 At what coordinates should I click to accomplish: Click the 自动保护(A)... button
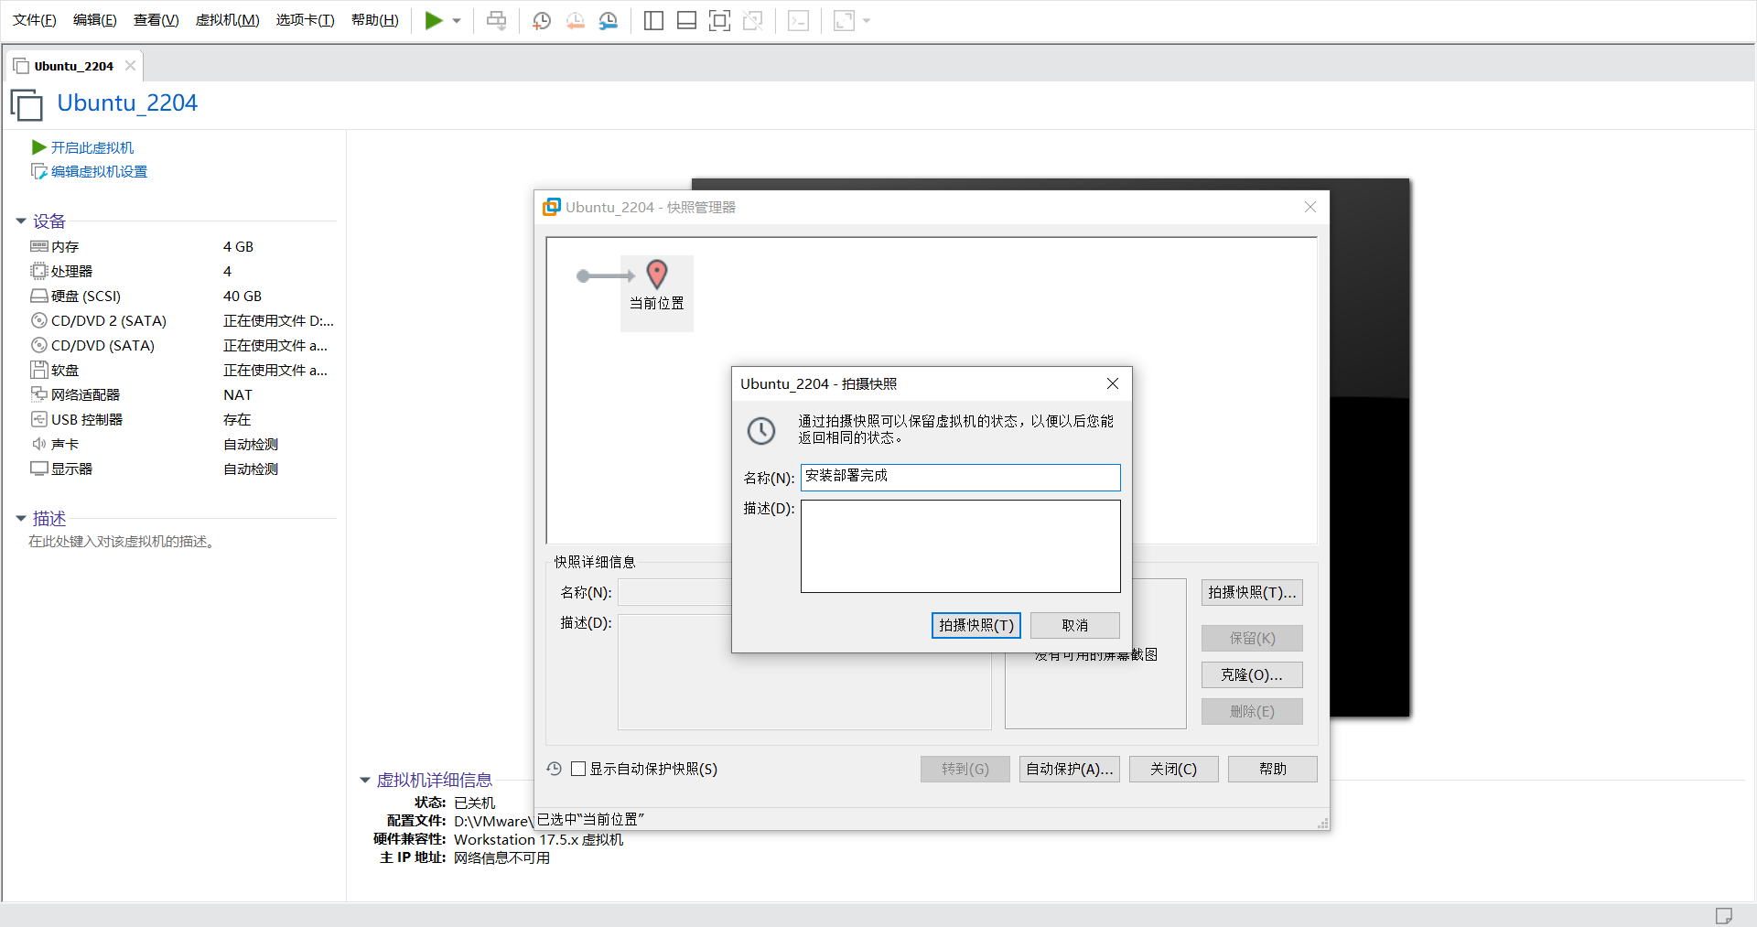[1070, 770]
